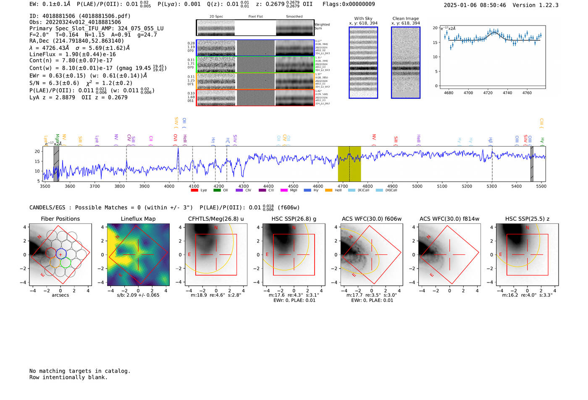Click the '2D Spec' column header
Image resolution: width=588 pixels, height=400 pixels.
pyautogui.click(x=216, y=17)
